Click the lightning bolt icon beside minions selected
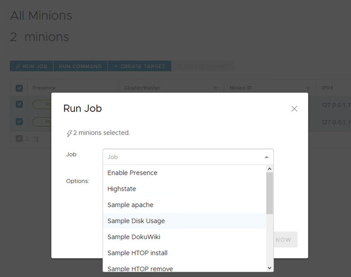 tap(69, 133)
